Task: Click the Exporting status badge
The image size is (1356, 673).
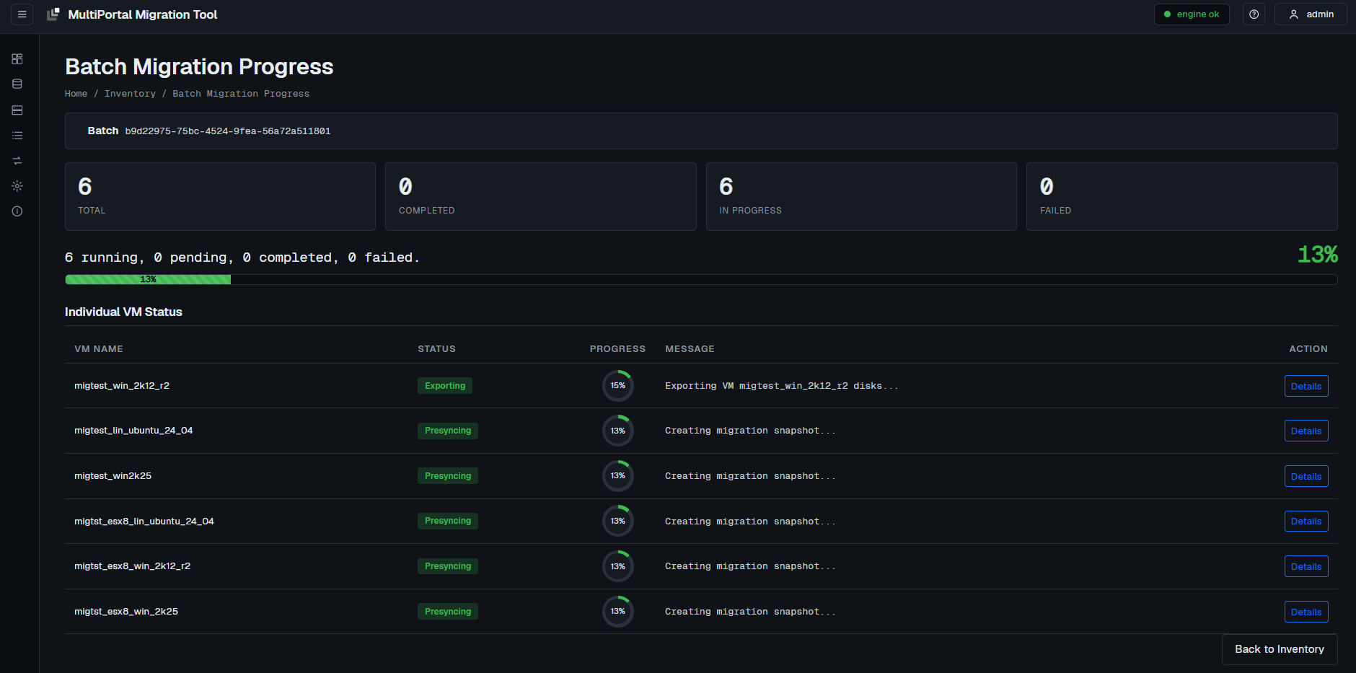Action: pos(445,386)
